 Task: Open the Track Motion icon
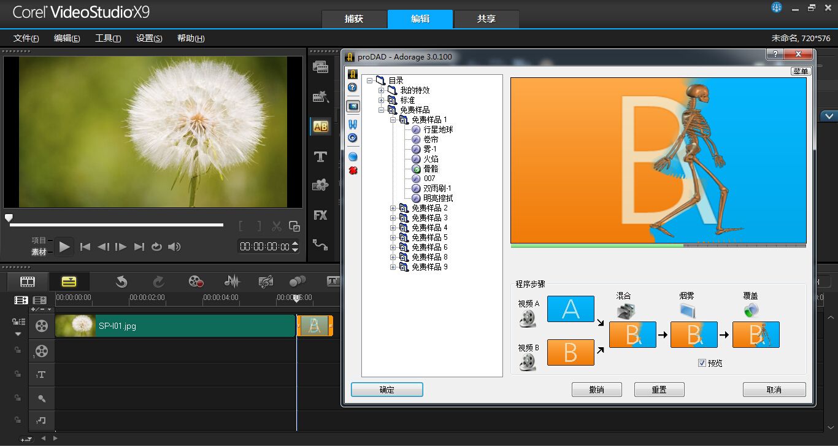click(x=298, y=281)
